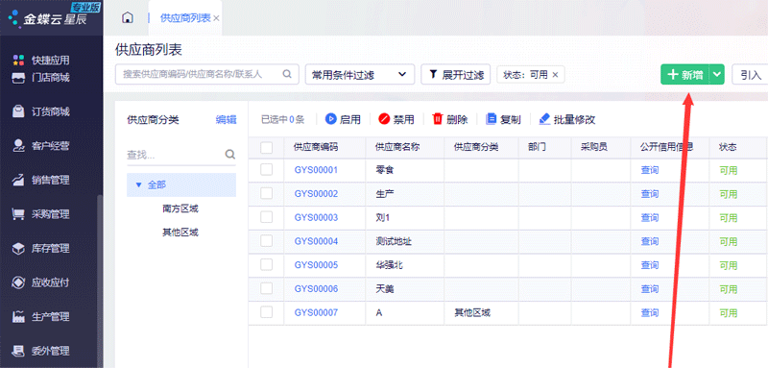
Task: Collapse the 全部 category tree node
Action: click(x=138, y=184)
